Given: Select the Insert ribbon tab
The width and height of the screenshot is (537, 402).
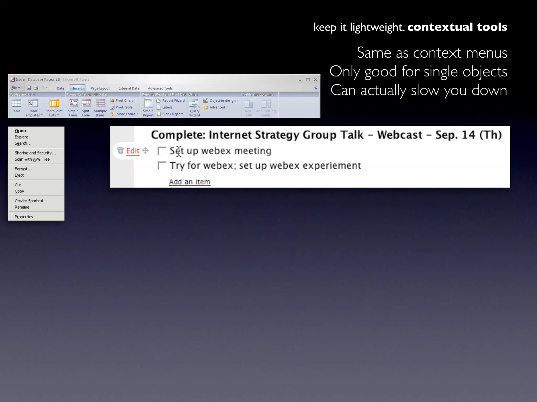Looking at the screenshot, I should pos(77,88).
